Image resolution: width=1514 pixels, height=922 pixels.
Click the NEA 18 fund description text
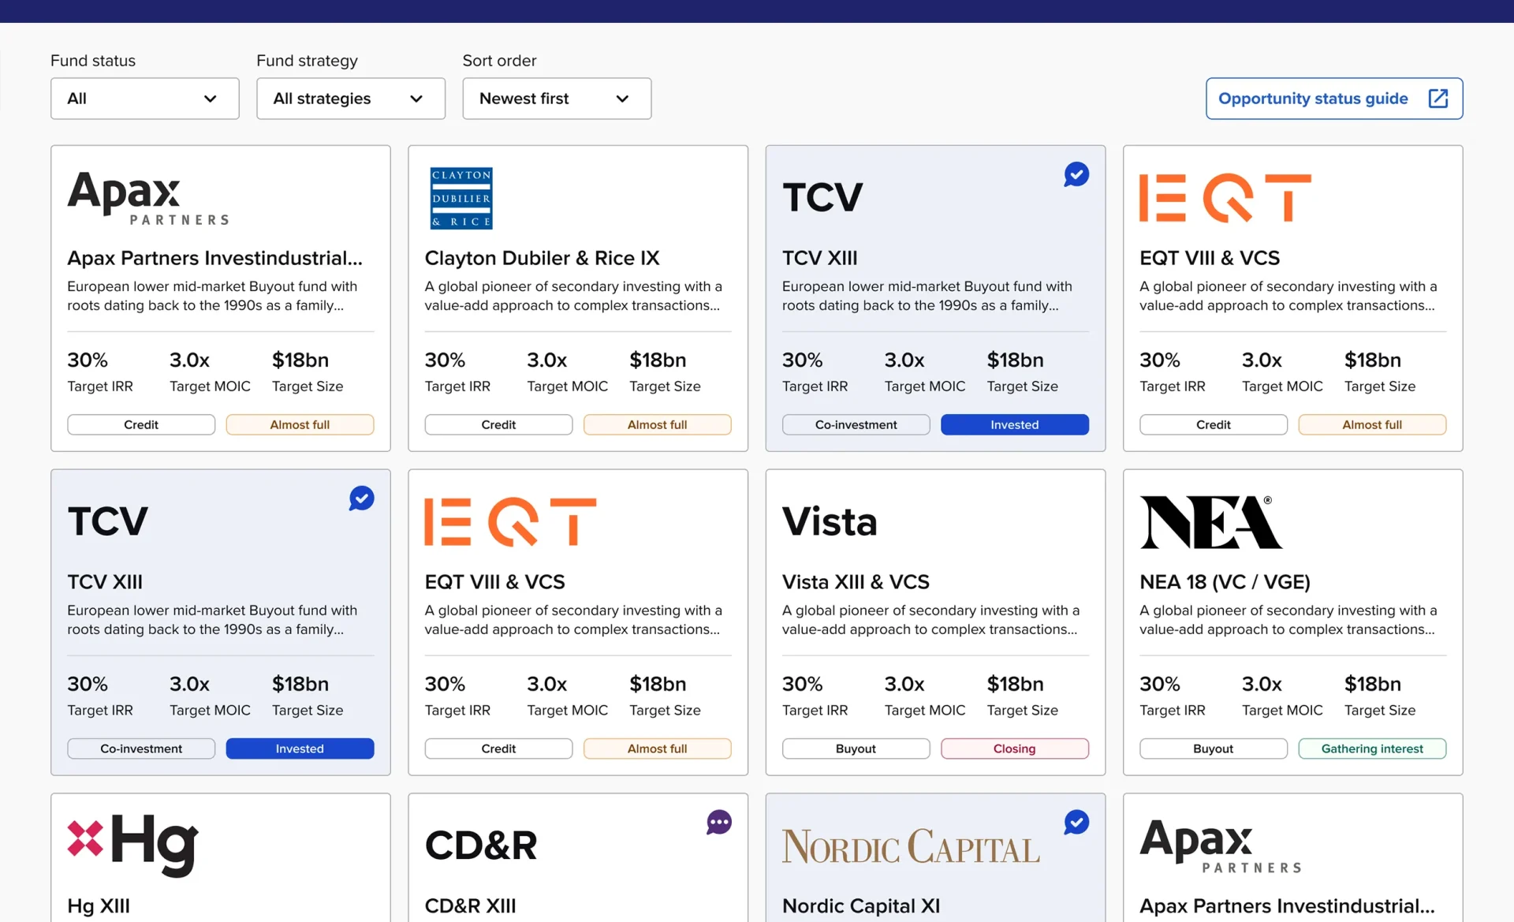click(1288, 620)
